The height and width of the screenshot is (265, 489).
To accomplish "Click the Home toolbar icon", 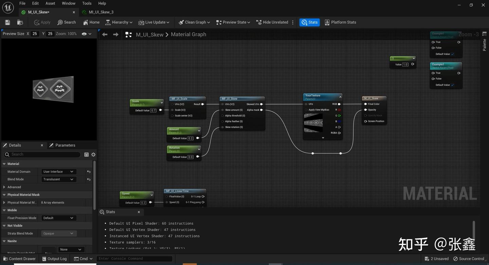I will 90,22.
